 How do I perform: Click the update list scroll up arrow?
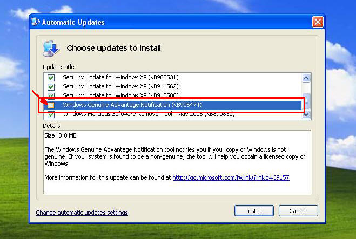[x=306, y=78]
